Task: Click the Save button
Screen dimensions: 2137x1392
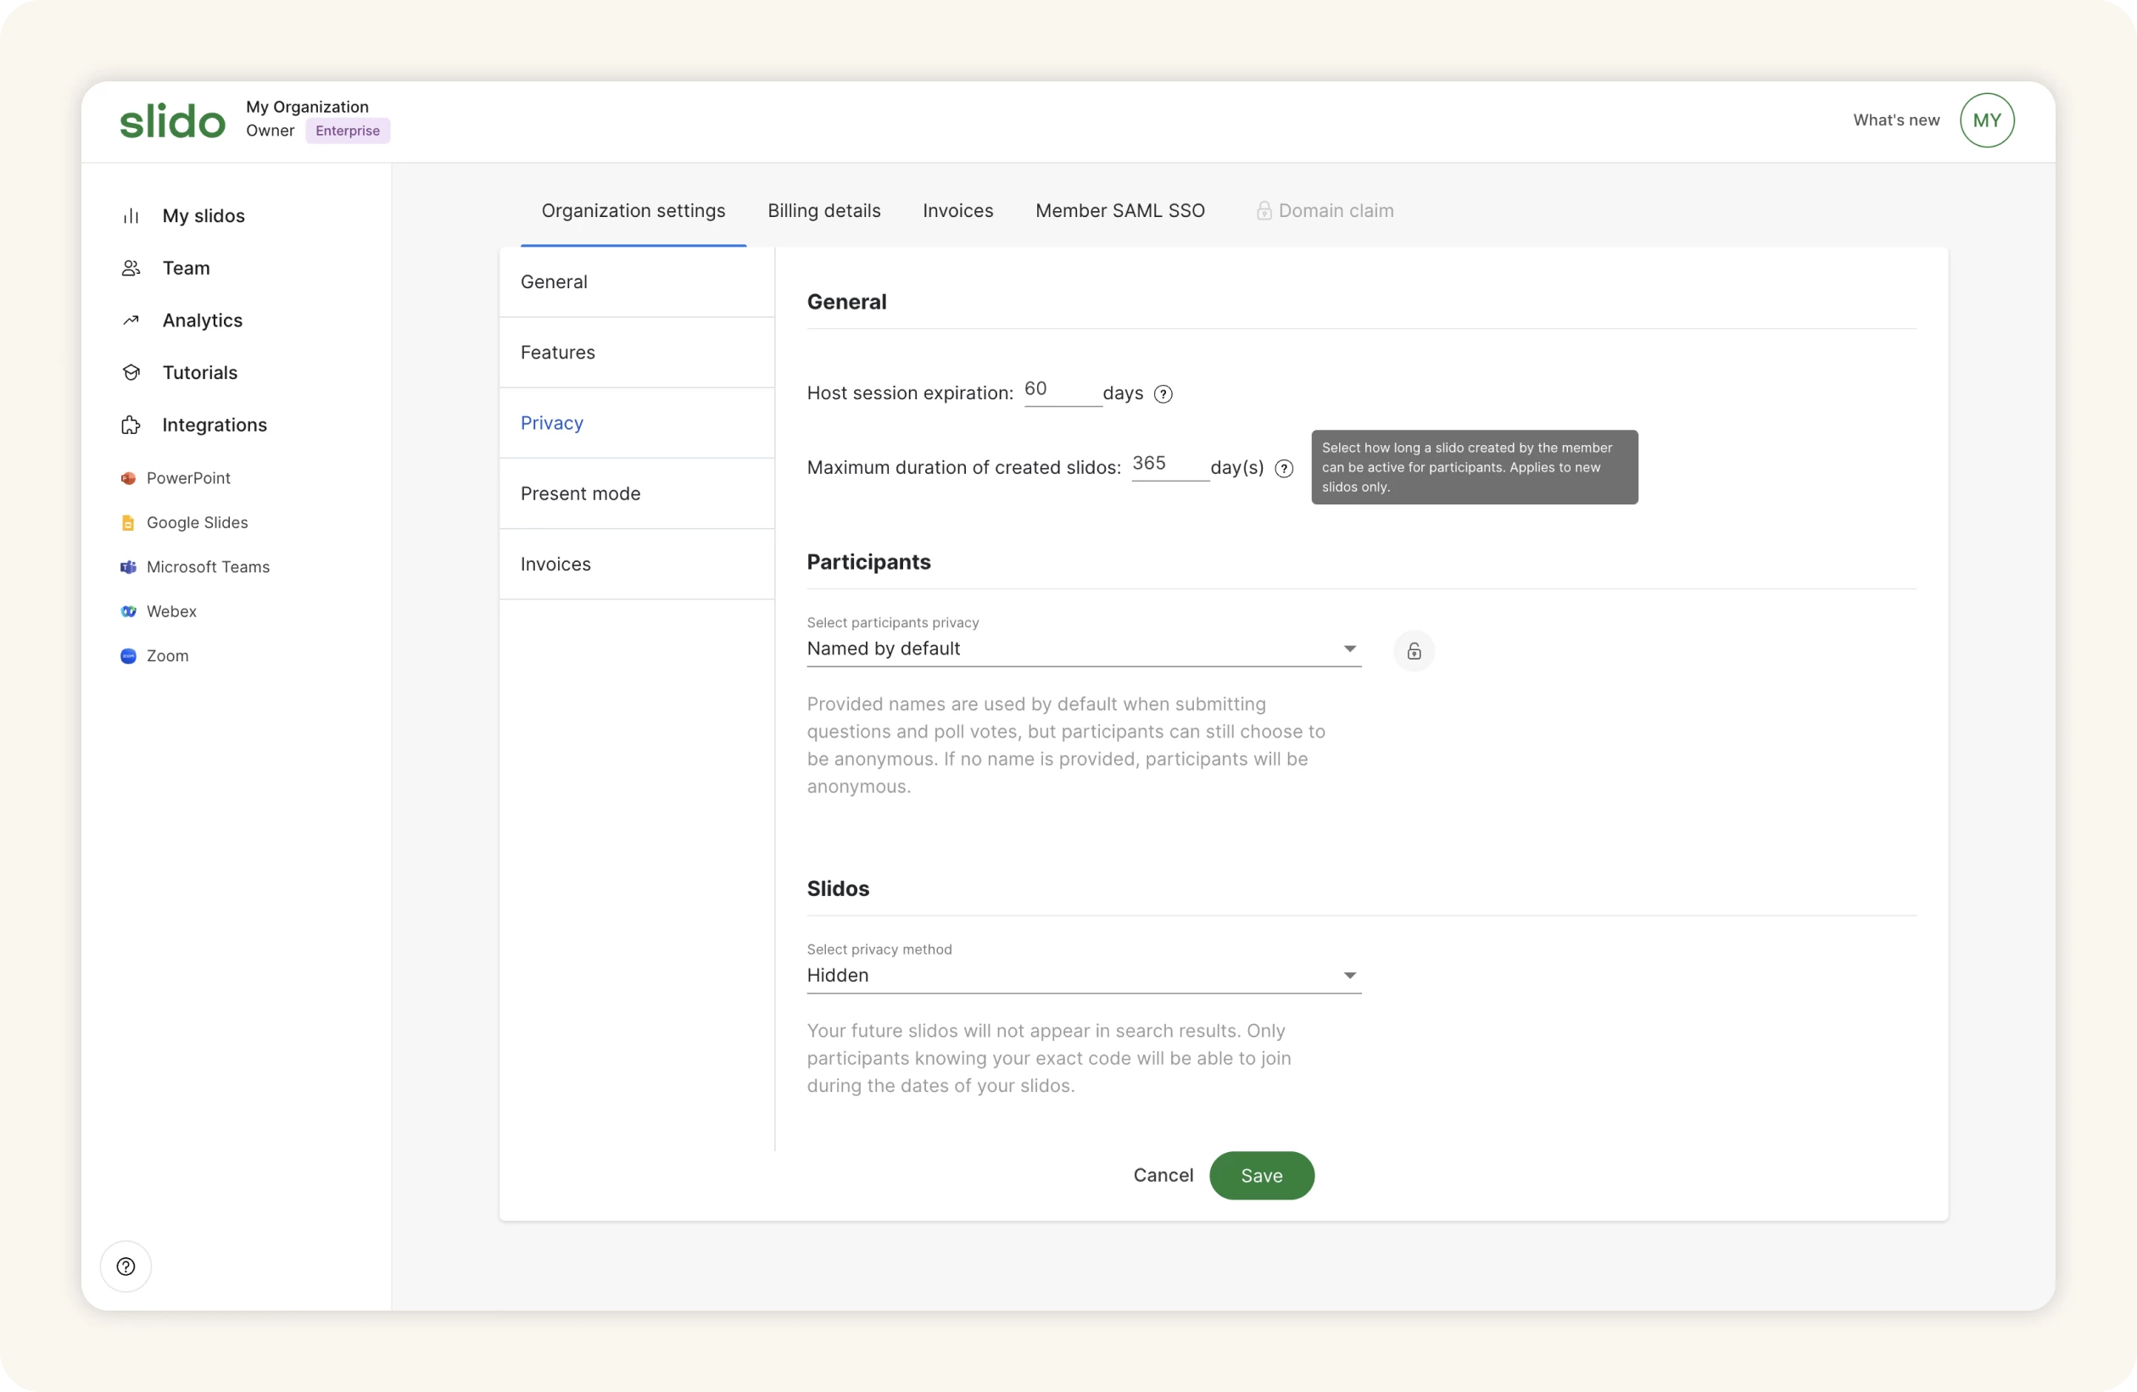Action: tap(1262, 1176)
